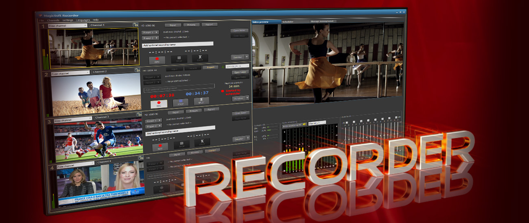Viewport: 529px width, 223px height.
Task: Open the audio monitoring Channel 1-2 dropdown
Action: [x=317, y=123]
